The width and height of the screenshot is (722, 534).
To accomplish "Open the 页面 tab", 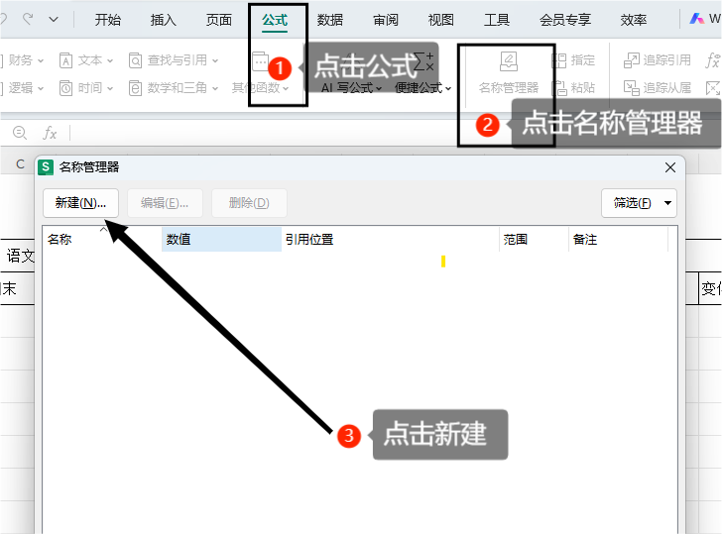I will [219, 20].
